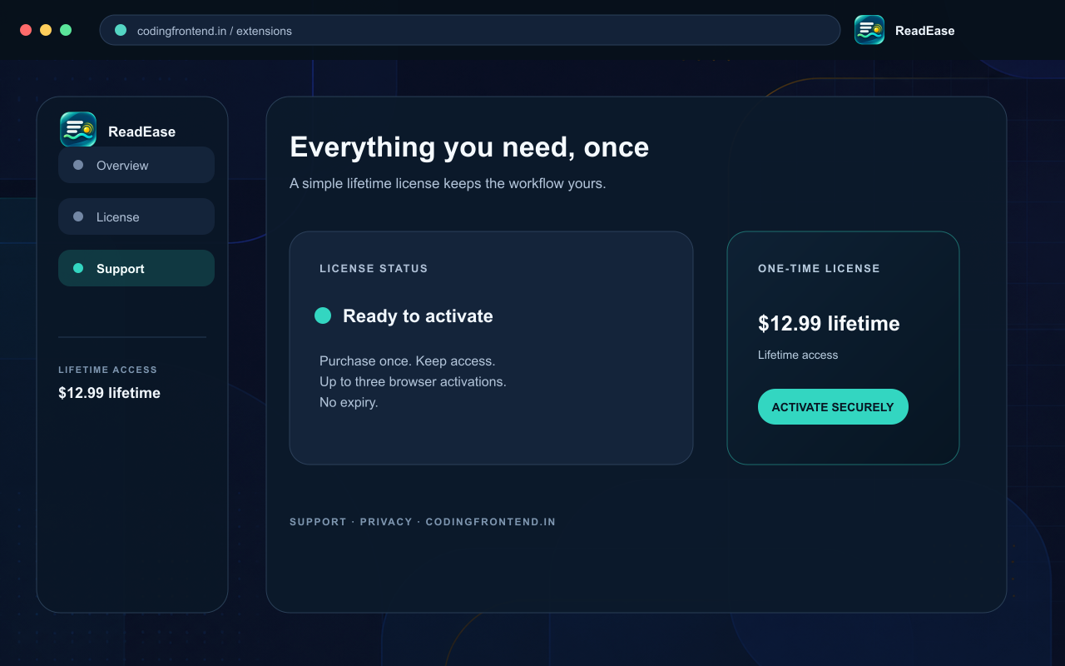Open the Overview sidebar item
The width and height of the screenshot is (1065, 666).
[x=136, y=165]
